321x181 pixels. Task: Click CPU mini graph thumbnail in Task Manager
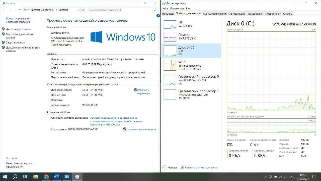pos(170,24)
